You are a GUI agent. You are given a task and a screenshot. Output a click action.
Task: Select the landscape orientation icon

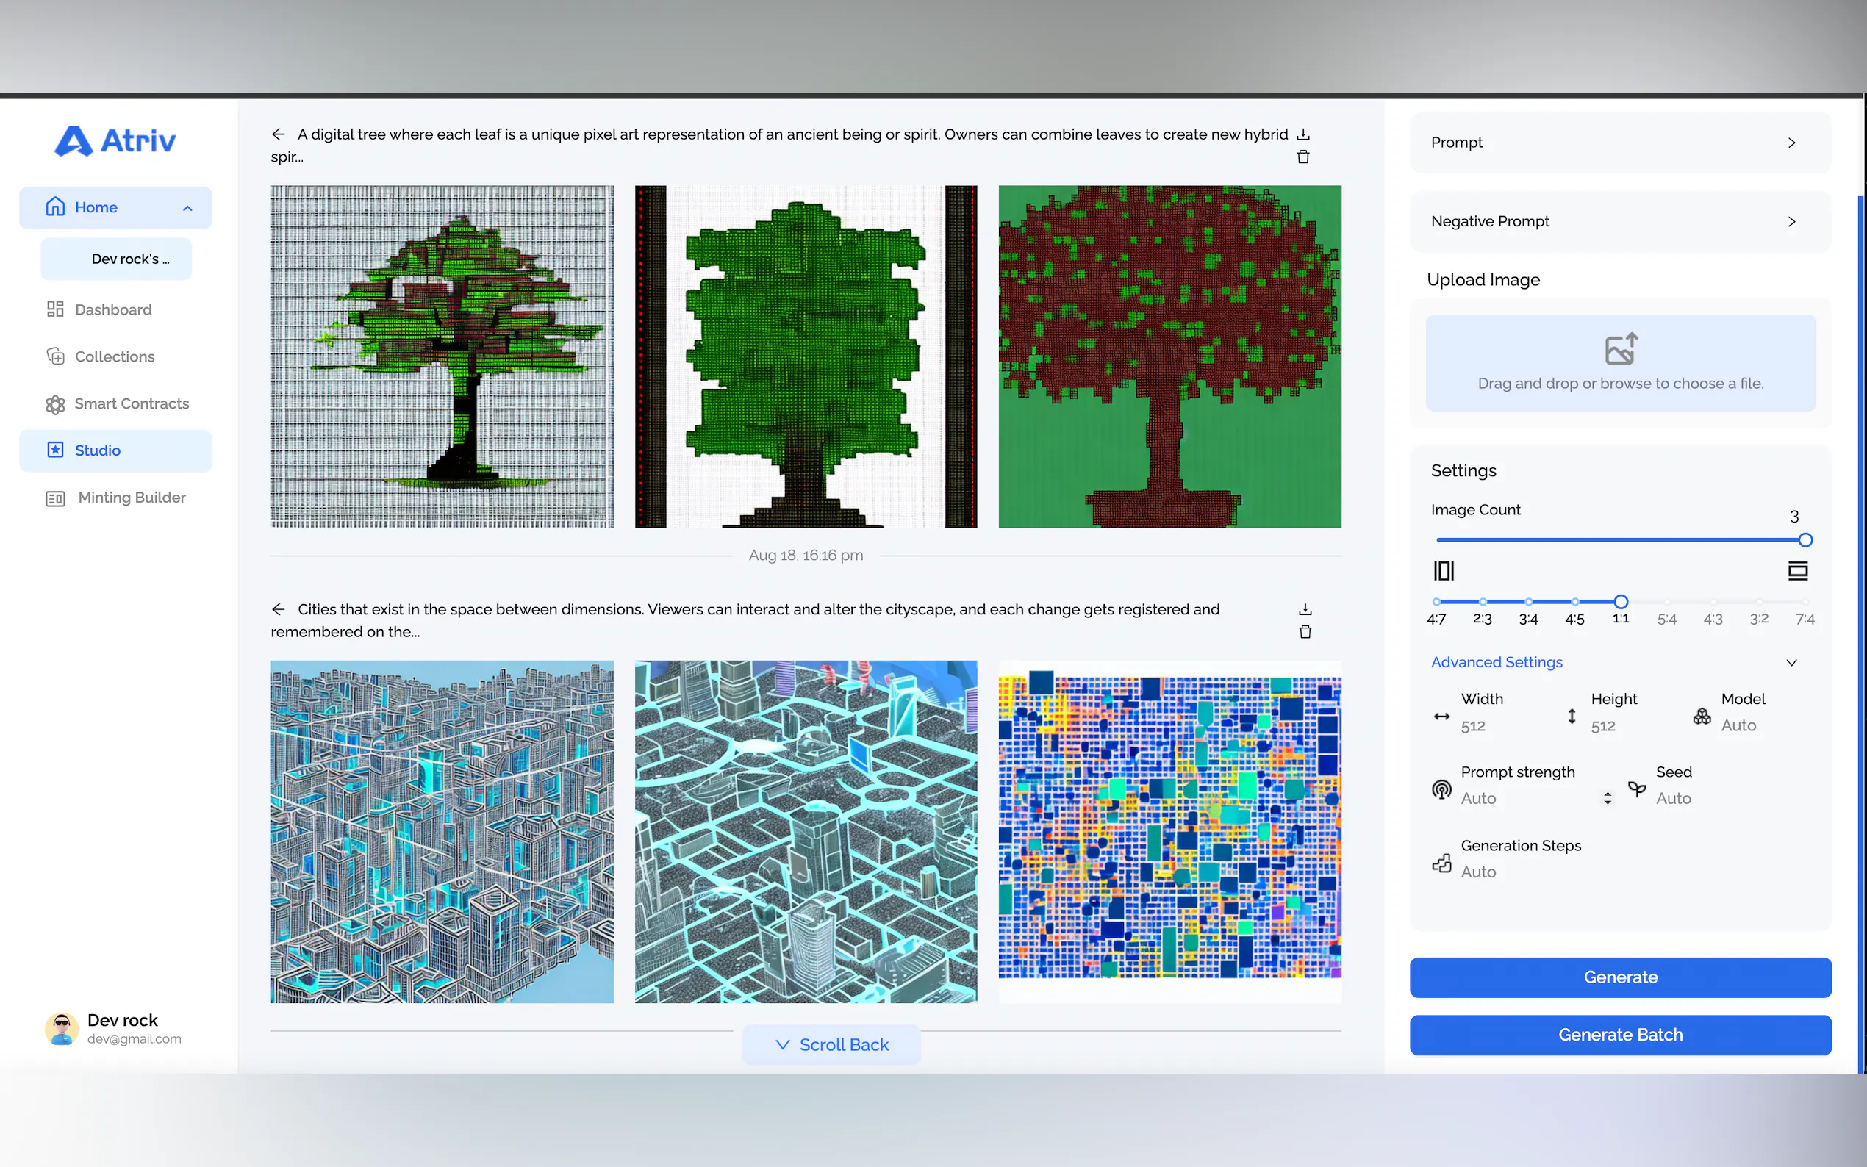pyautogui.click(x=1797, y=571)
